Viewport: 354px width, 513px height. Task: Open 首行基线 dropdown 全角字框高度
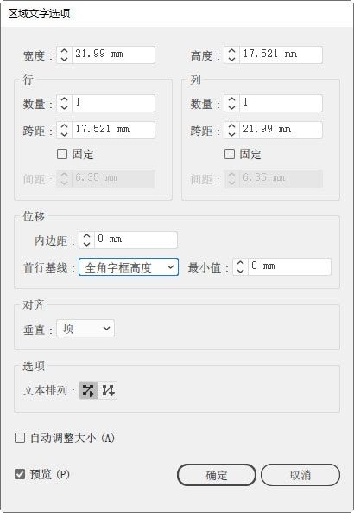(x=129, y=267)
